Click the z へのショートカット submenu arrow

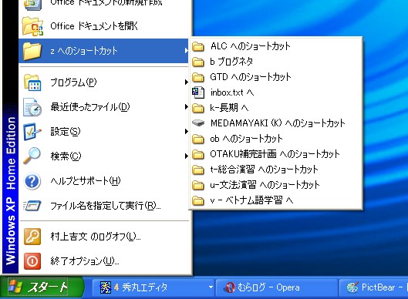click(x=186, y=50)
